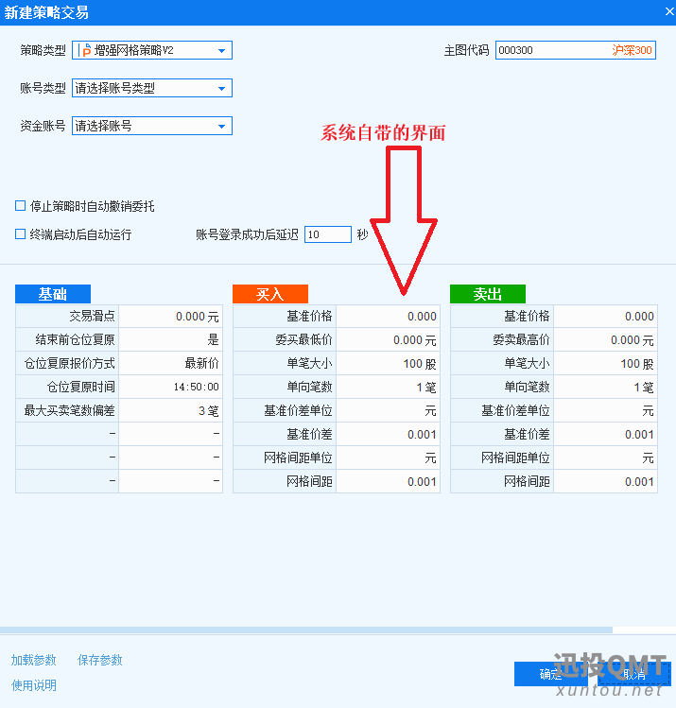Viewport: 676px width, 708px height.
Task: Click the horizontal scrollbar thumb
Action: coord(306,630)
